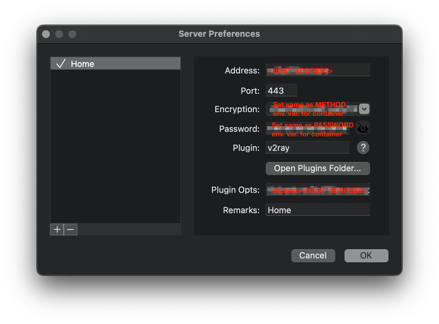Cancel the server preferences dialog

click(313, 255)
